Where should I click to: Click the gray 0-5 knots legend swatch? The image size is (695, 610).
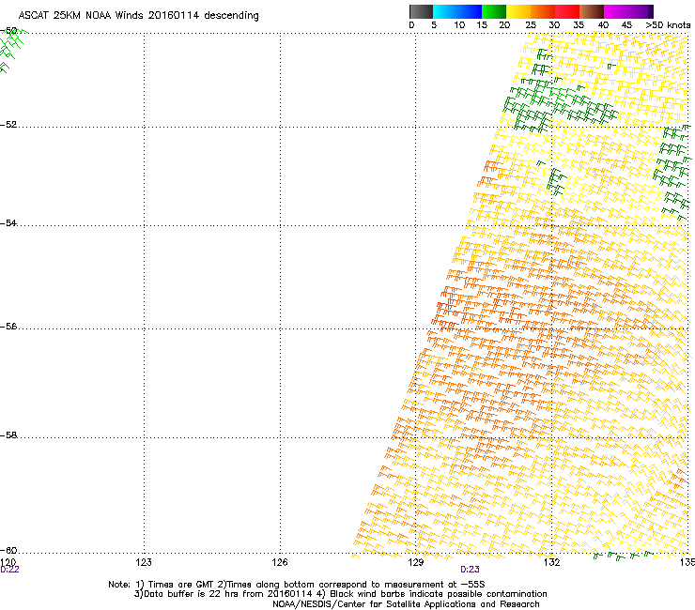[421, 11]
